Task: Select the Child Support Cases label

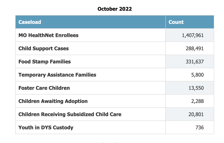Action: [43, 48]
